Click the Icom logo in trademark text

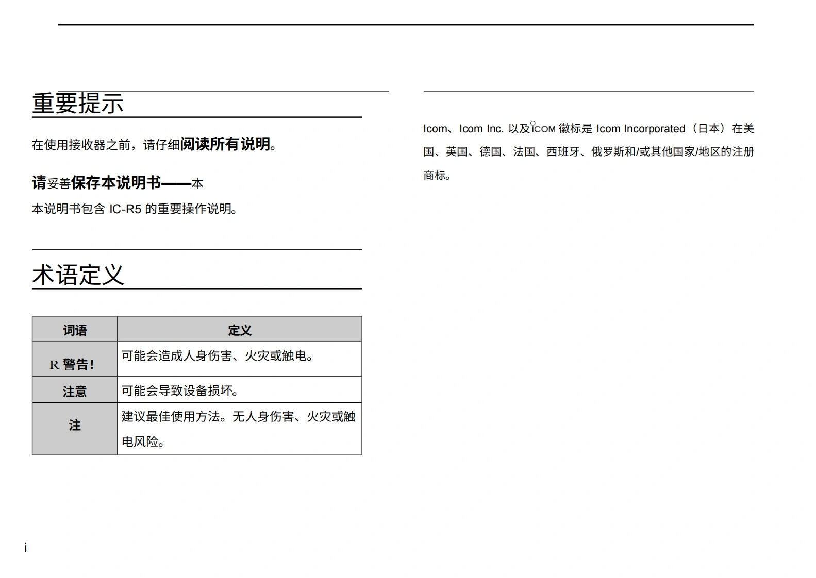543,128
